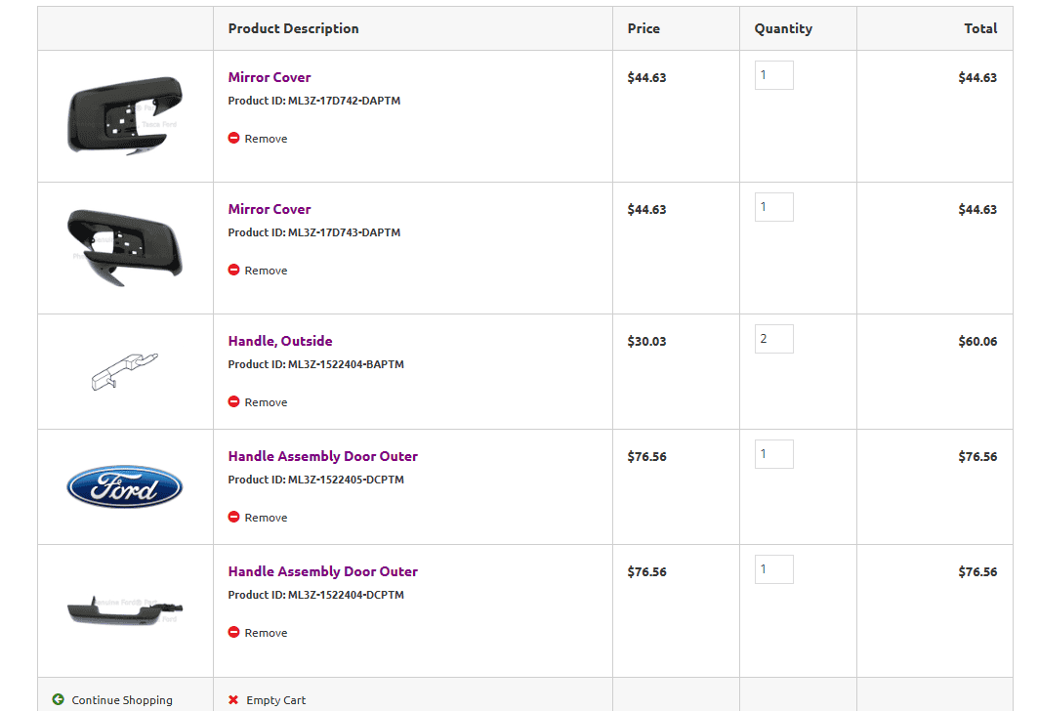Click red remove icon for ML3Z-17D742-DAPTM
The height and width of the screenshot is (711, 1038).
pyautogui.click(x=234, y=139)
